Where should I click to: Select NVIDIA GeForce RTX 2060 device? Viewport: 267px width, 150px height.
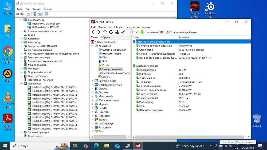(45, 27)
